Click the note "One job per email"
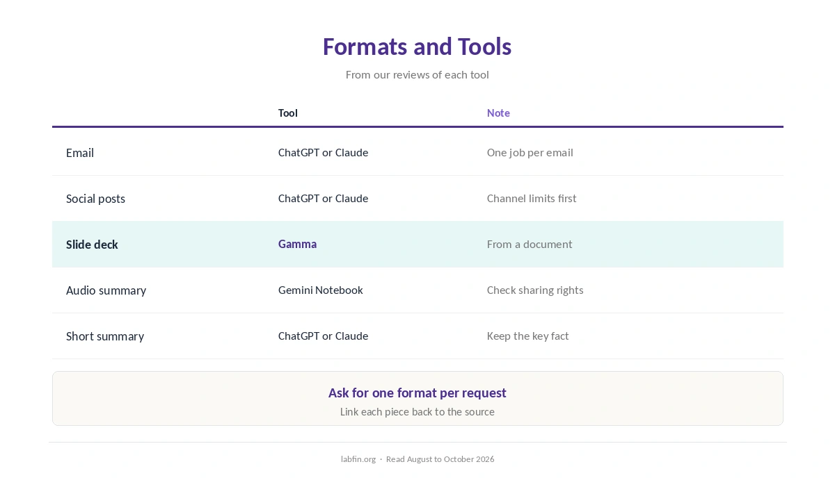Viewport: 835px width, 478px height. point(530,152)
